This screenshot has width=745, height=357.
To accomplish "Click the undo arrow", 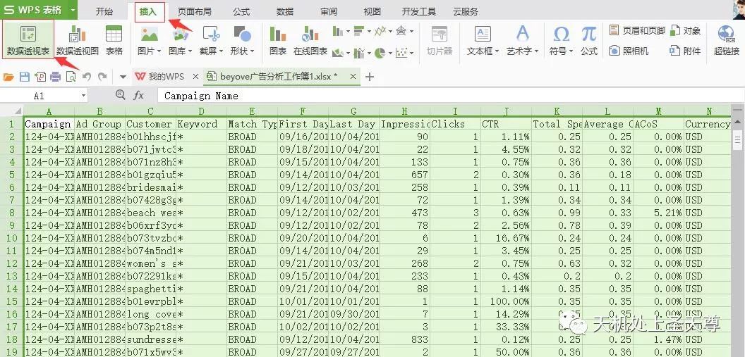I will (x=87, y=77).
